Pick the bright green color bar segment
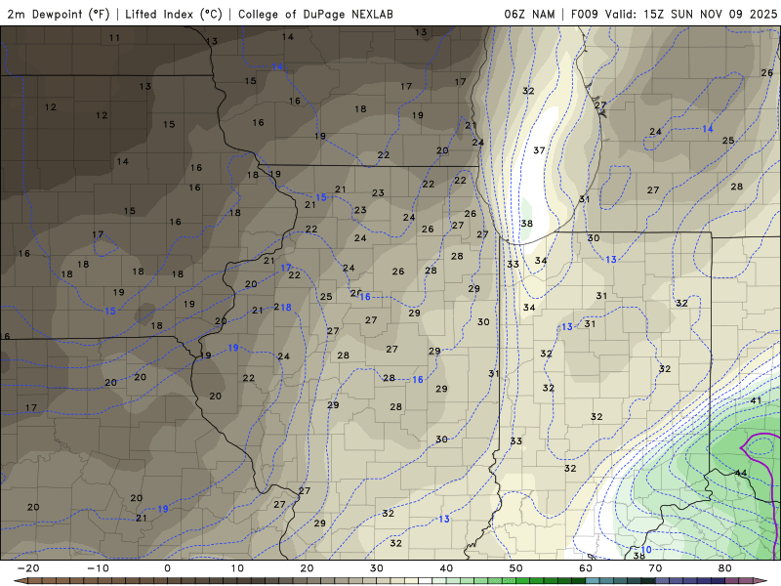The height and width of the screenshot is (586, 781). coord(523,580)
